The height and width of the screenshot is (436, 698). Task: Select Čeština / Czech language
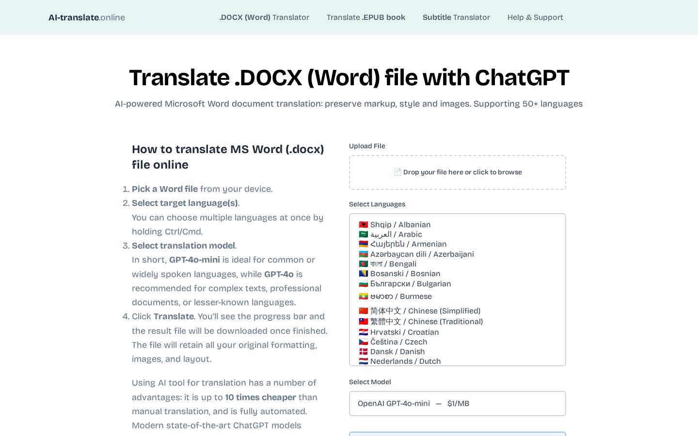pos(458,342)
